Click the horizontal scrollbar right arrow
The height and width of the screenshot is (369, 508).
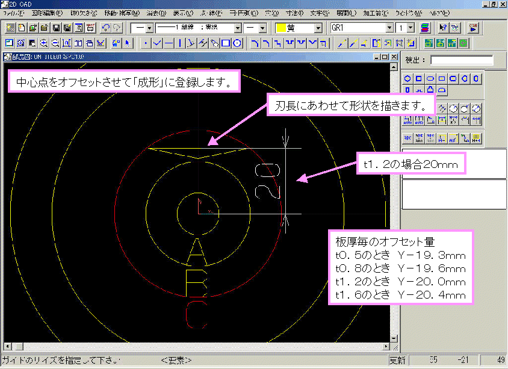(x=386, y=346)
